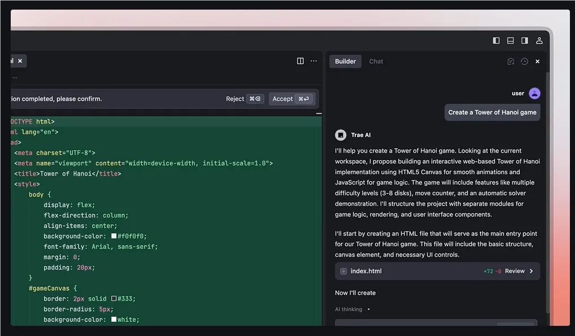
Task: Expand the breadcrumb ellipsis under tab
Action: point(15,77)
